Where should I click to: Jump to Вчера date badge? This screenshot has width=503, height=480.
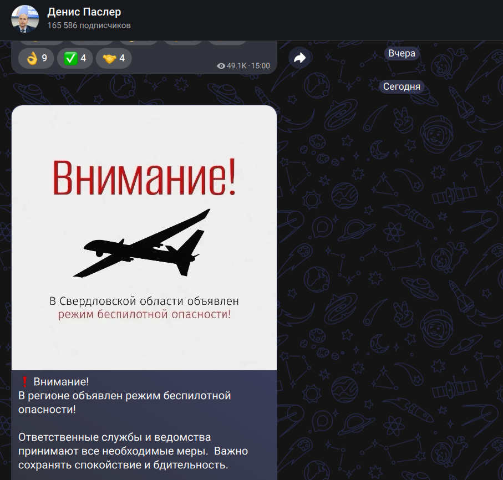[402, 53]
